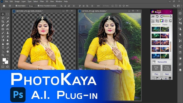This screenshot has height=103, width=183.
Task: Toggle Show Transform Controls checkbox
Action: tap(39, 6)
